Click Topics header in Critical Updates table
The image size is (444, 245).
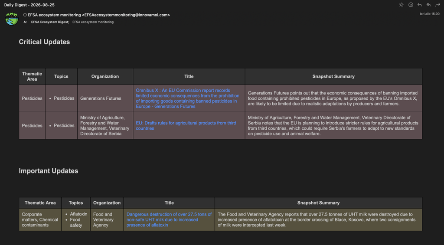pyautogui.click(x=61, y=76)
